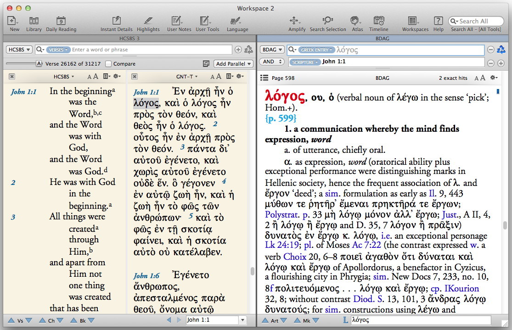Click the Amplify icon
This screenshot has width=512, height=330.
point(294,21)
